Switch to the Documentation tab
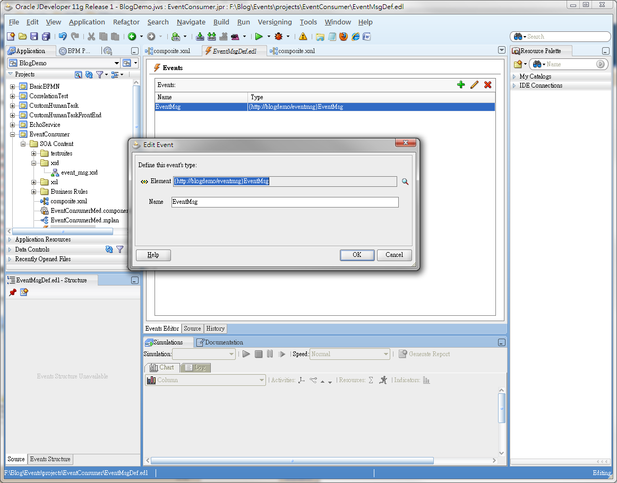Screen dimensions: 617x483 (220, 342)
